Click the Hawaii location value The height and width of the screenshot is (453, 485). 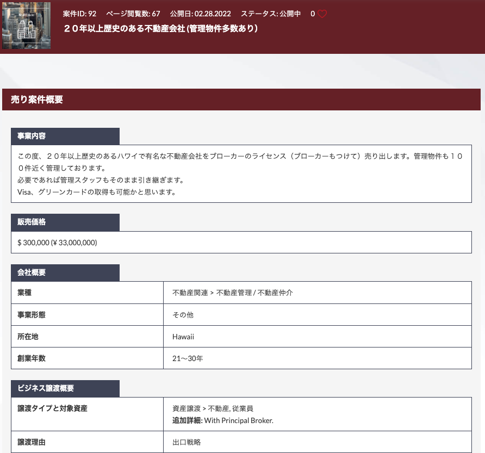coord(183,337)
